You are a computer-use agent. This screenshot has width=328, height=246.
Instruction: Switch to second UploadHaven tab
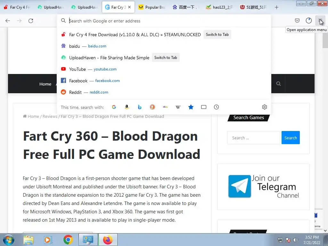85,7
